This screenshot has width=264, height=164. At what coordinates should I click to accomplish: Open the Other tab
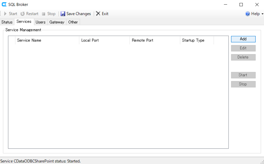tap(73, 22)
